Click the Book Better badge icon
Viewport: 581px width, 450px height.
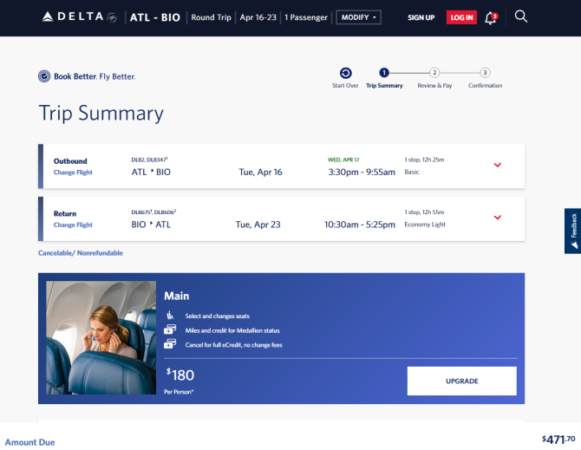[x=44, y=76]
